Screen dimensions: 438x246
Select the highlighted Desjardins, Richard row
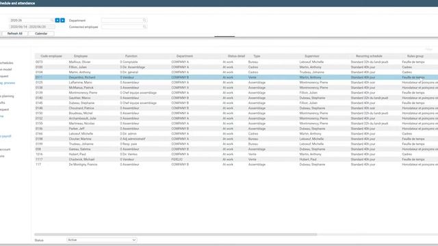pyautogui.click(x=236, y=77)
